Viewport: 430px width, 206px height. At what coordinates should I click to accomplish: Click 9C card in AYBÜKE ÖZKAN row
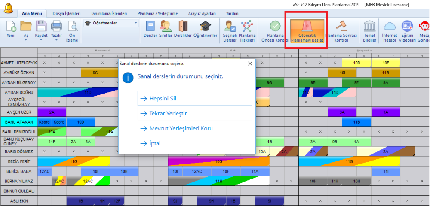click(x=95, y=73)
